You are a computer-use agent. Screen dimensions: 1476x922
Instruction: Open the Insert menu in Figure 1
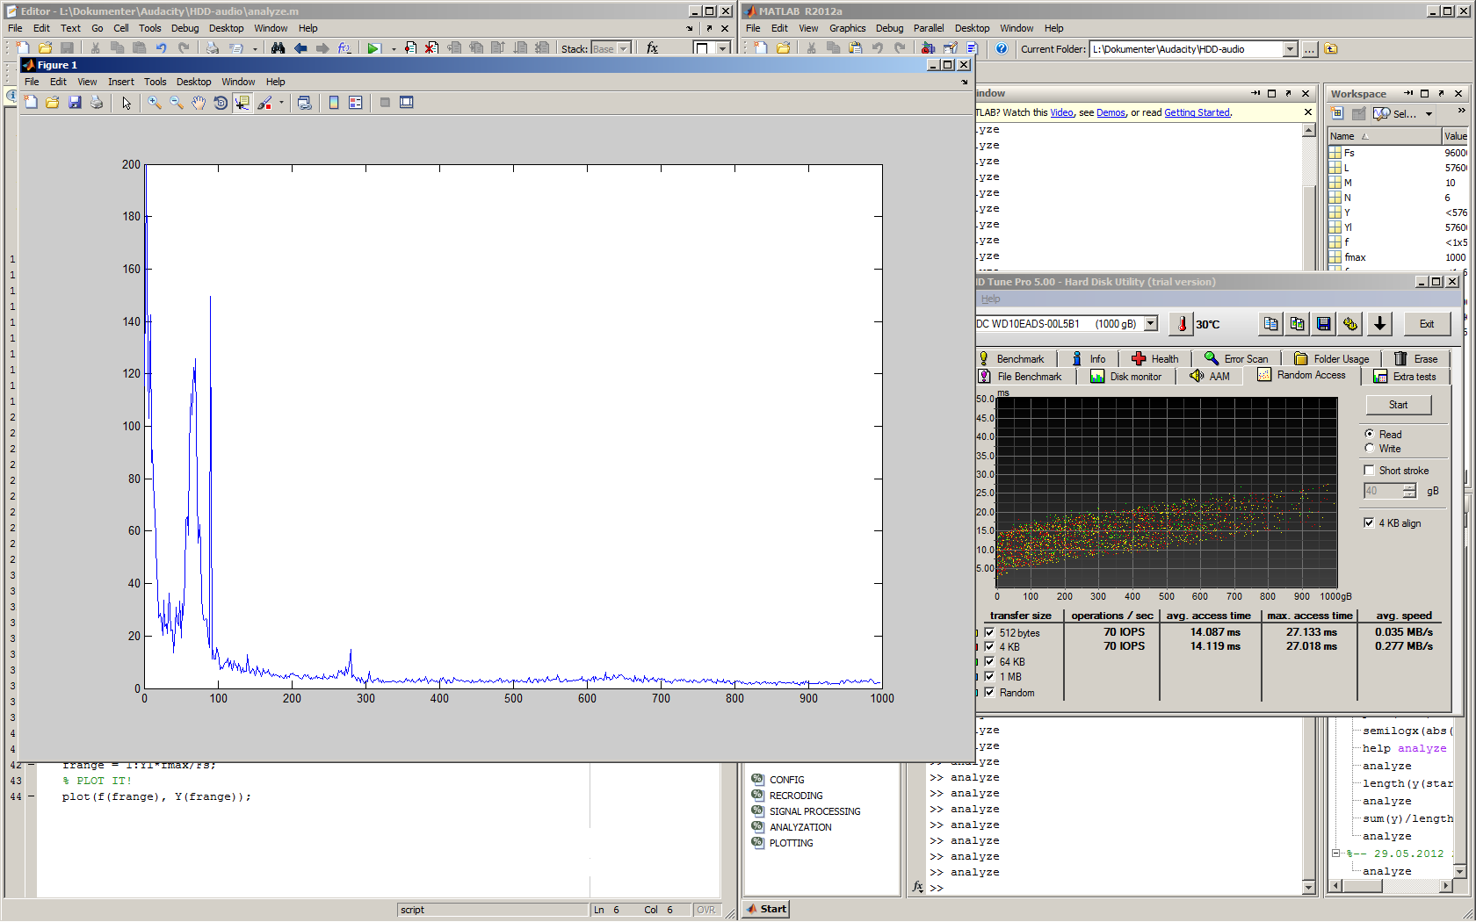coord(121,82)
